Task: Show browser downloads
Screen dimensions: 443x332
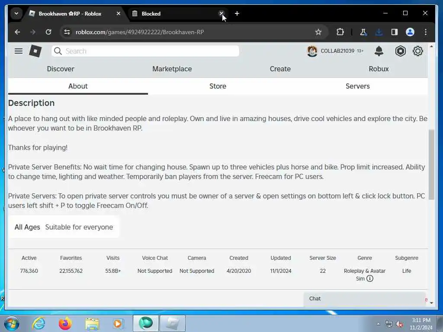Action: (x=379, y=32)
